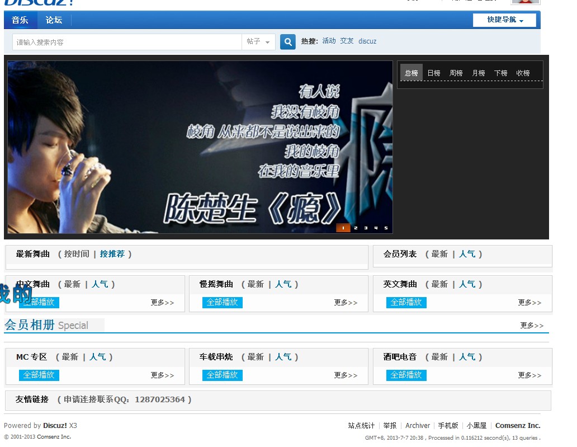Click 更多>> in 中文舞曲 section
Image resolution: width=577 pixels, height=447 pixels.
(162, 302)
